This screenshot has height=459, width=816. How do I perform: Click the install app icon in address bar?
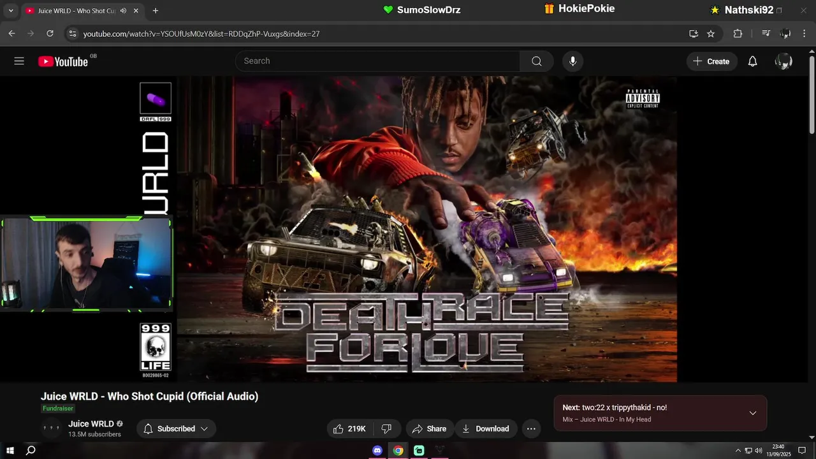pyautogui.click(x=694, y=34)
